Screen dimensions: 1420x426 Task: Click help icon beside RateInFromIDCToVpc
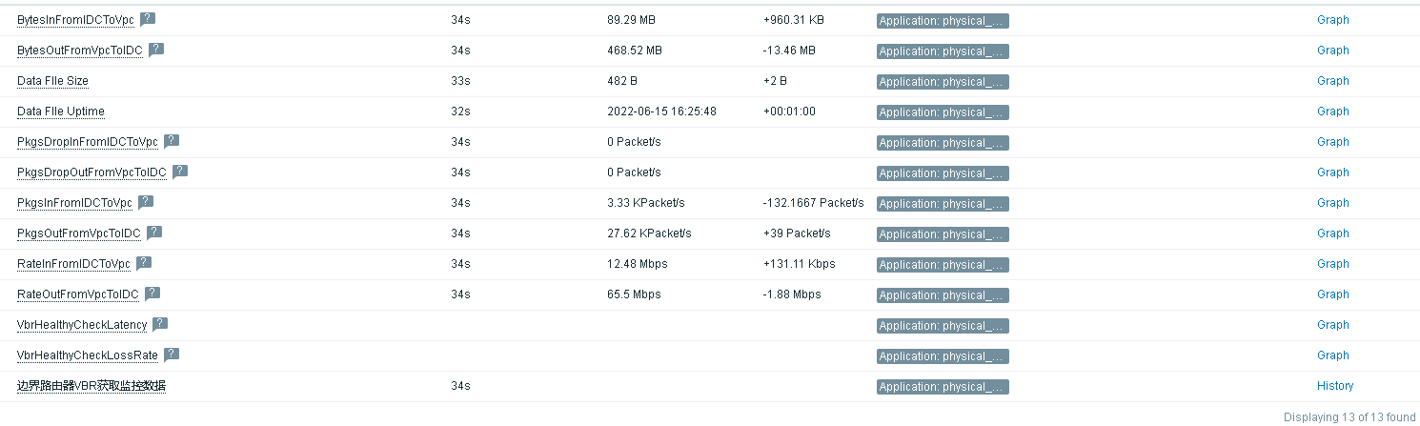[144, 263]
